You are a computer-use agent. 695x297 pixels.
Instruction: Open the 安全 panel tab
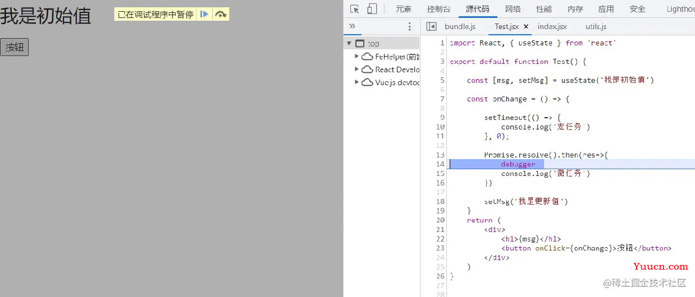637,9
